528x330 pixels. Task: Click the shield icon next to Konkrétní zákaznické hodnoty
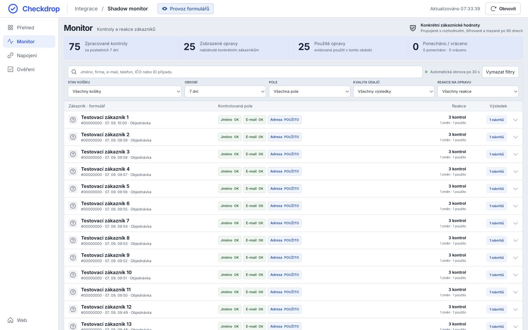pyautogui.click(x=413, y=28)
